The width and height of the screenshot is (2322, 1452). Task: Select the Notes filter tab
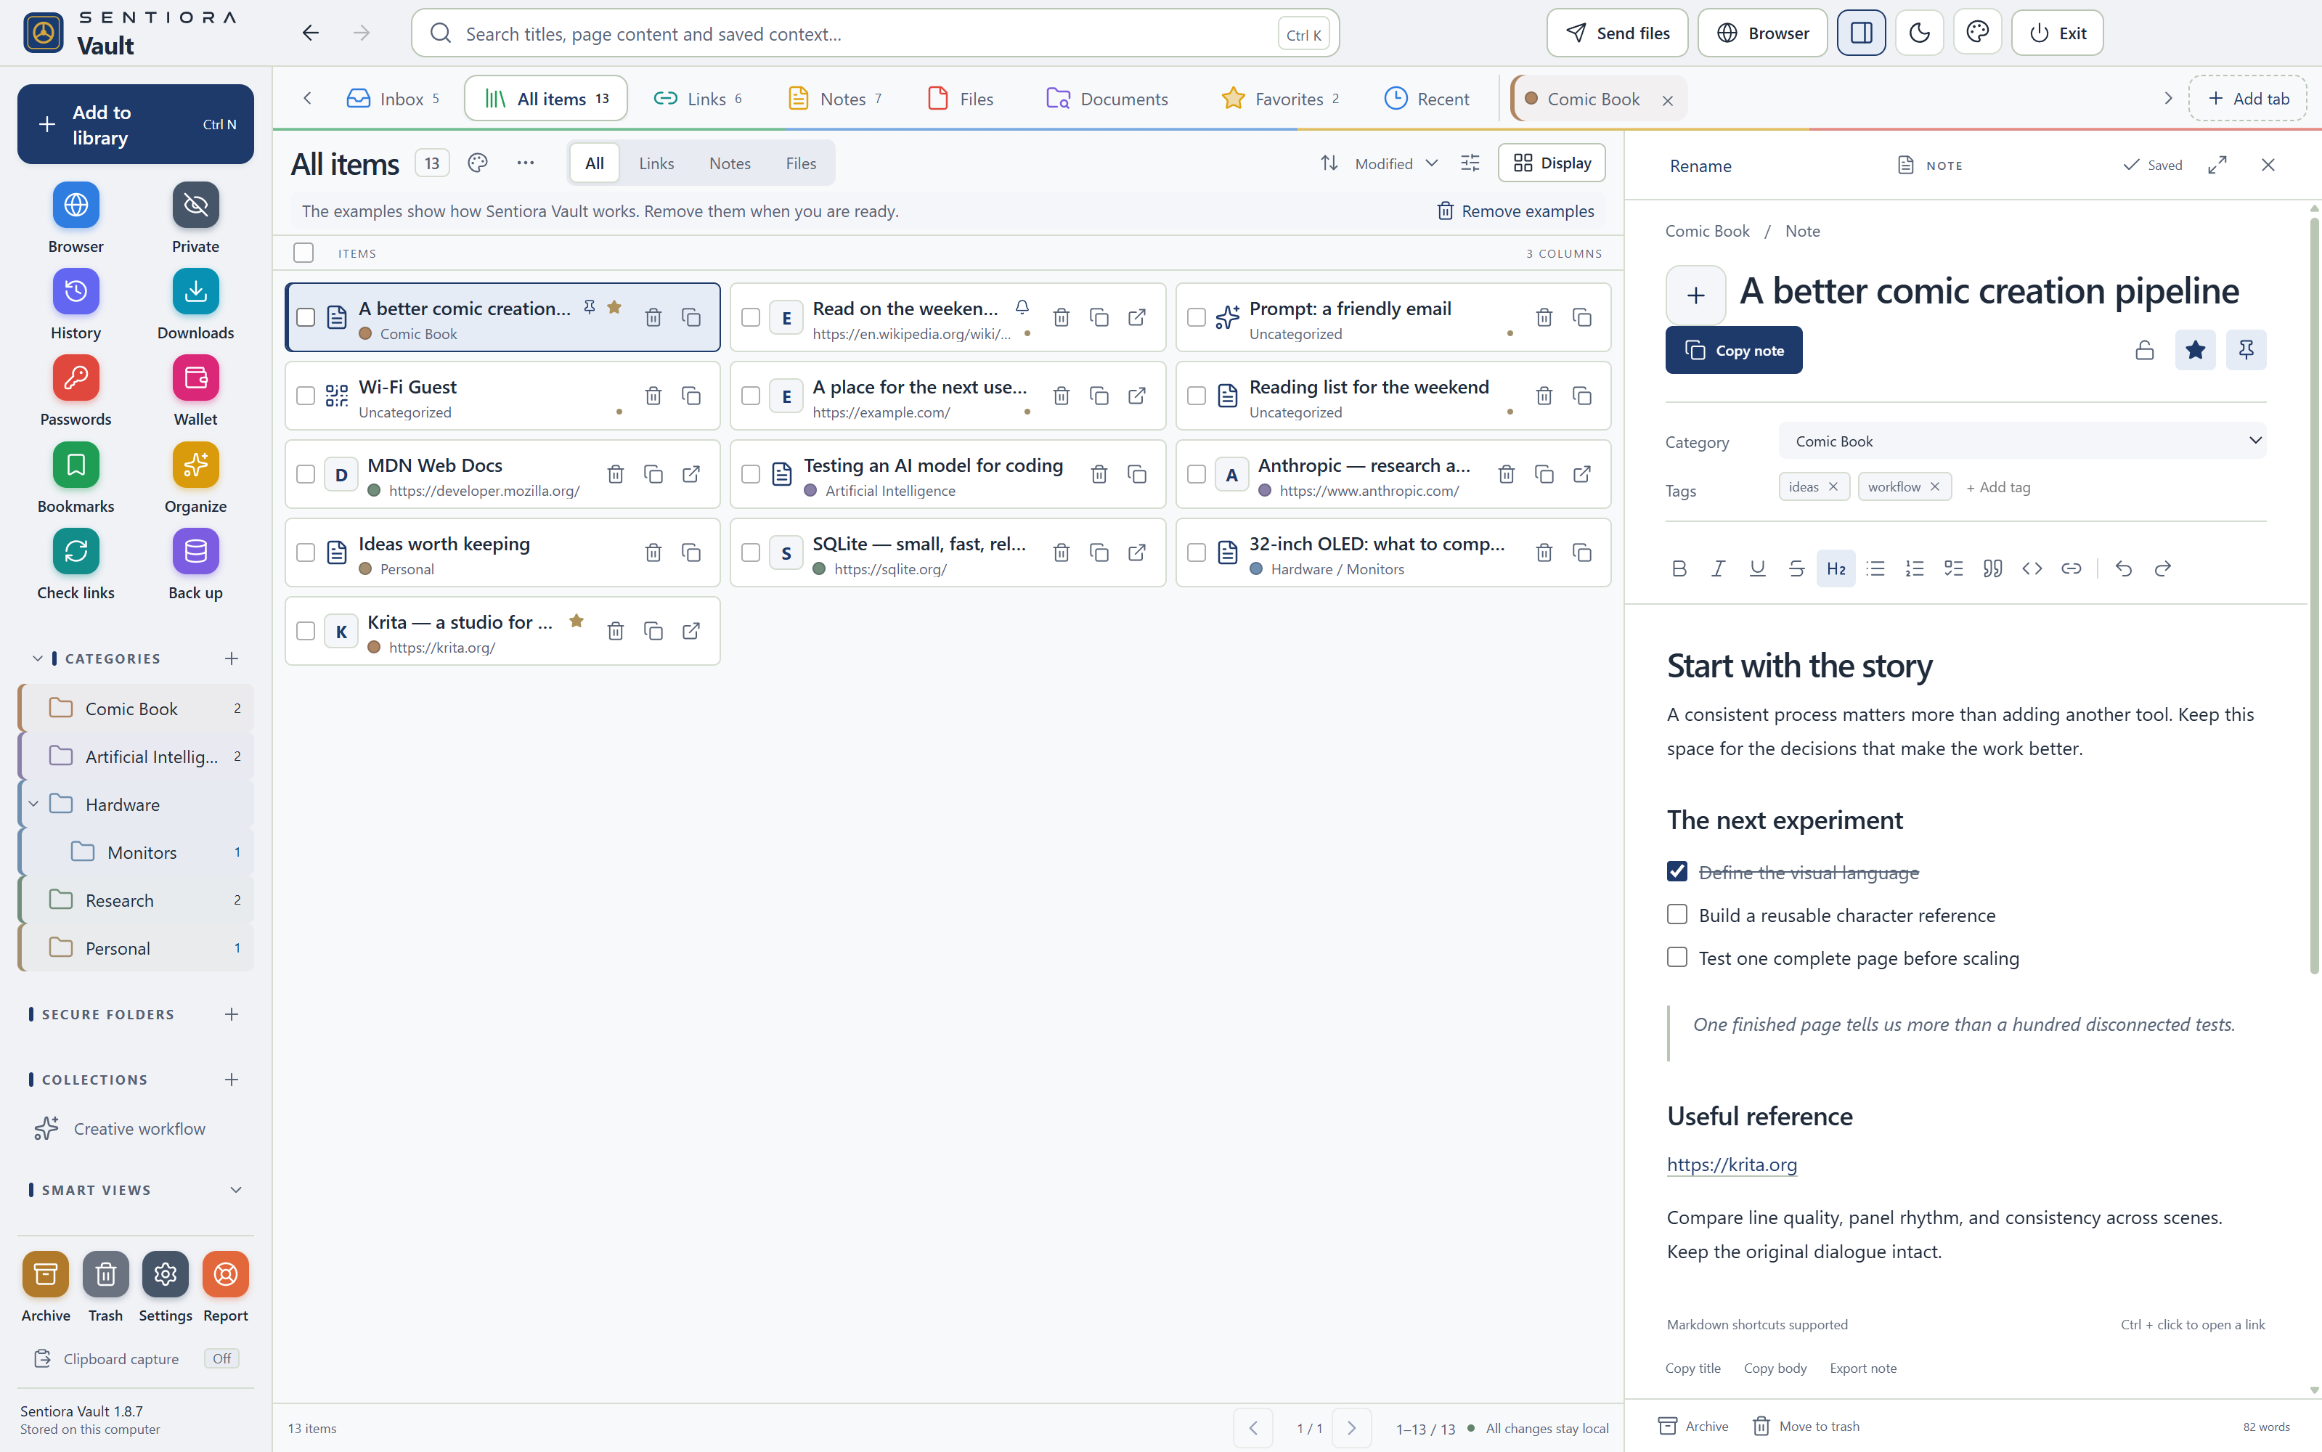coord(730,163)
